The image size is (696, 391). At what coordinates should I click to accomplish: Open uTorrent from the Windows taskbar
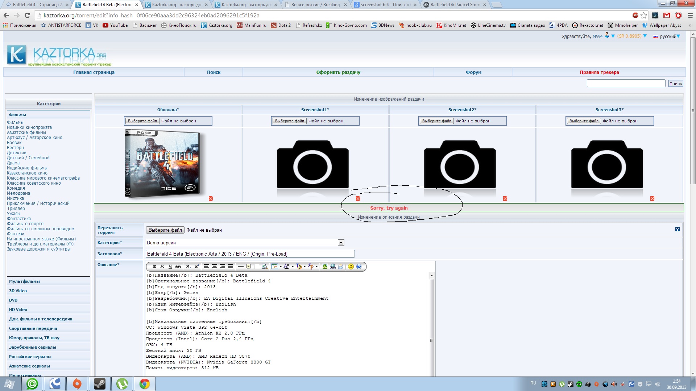122,384
